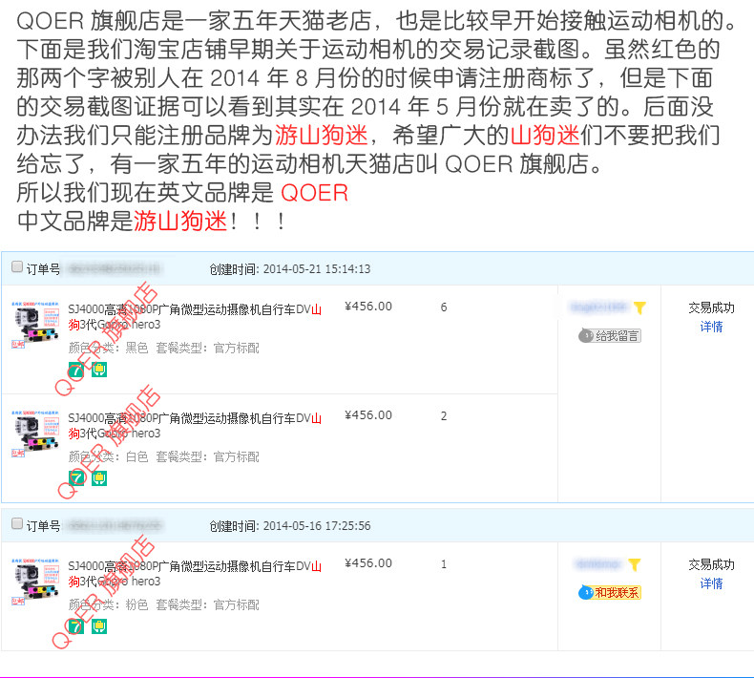
Task: Click the green guarantee icon for 白色 item
Action: (x=99, y=478)
